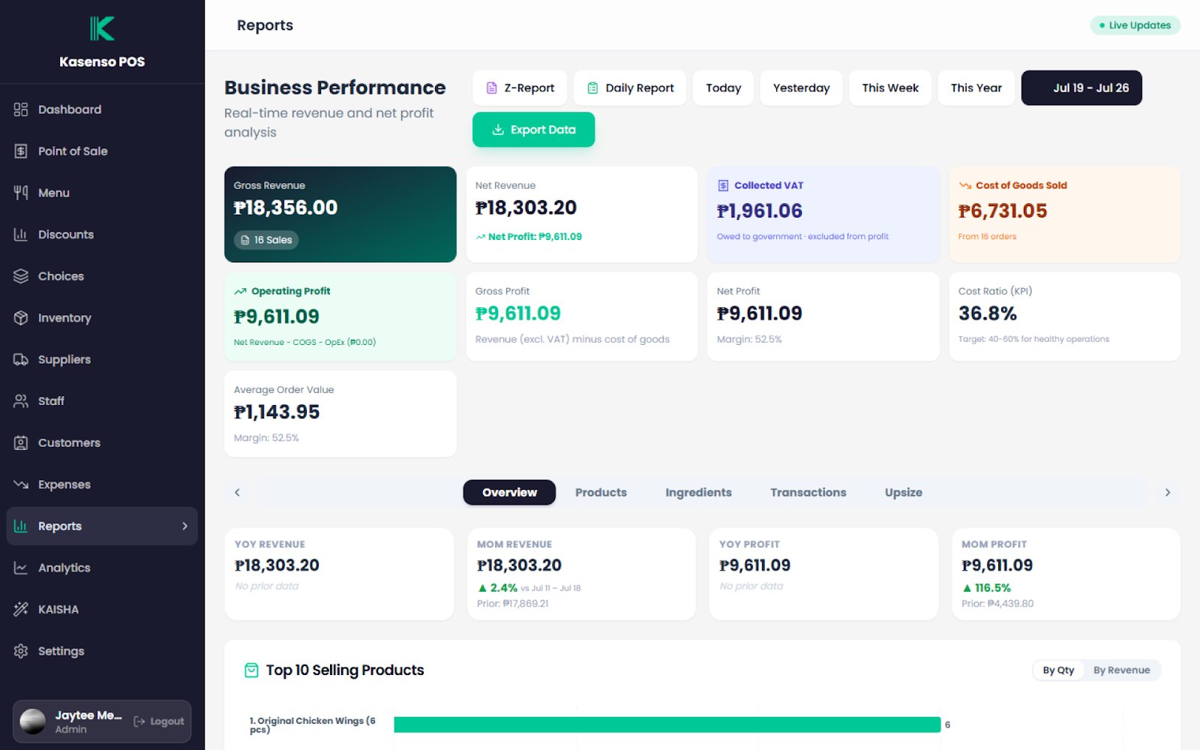This screenshot has height=750, width=1200.
Task: Expand the Reports sidebar chevron
Action: [x=184, y=526]
